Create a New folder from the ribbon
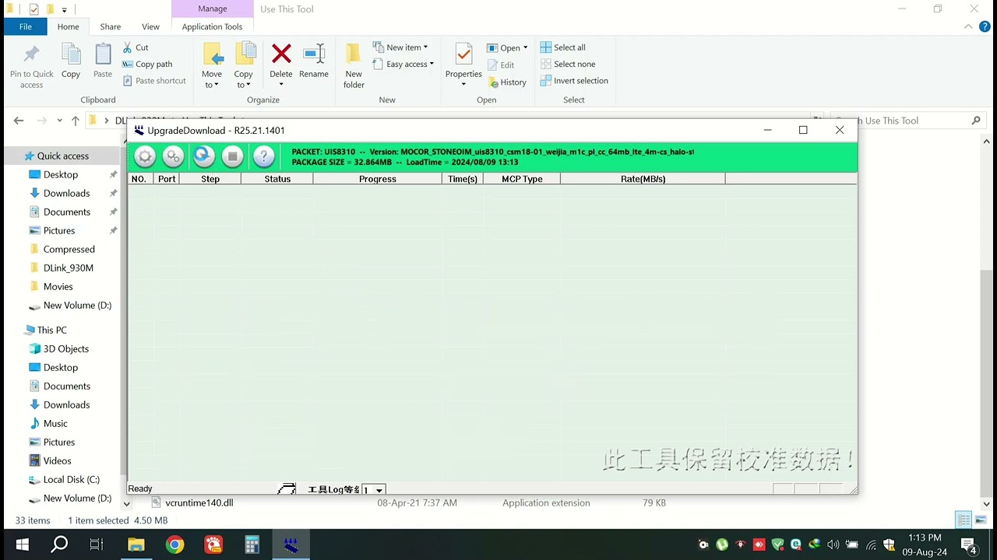Screen dimensions: 997x560 (354, 65)
